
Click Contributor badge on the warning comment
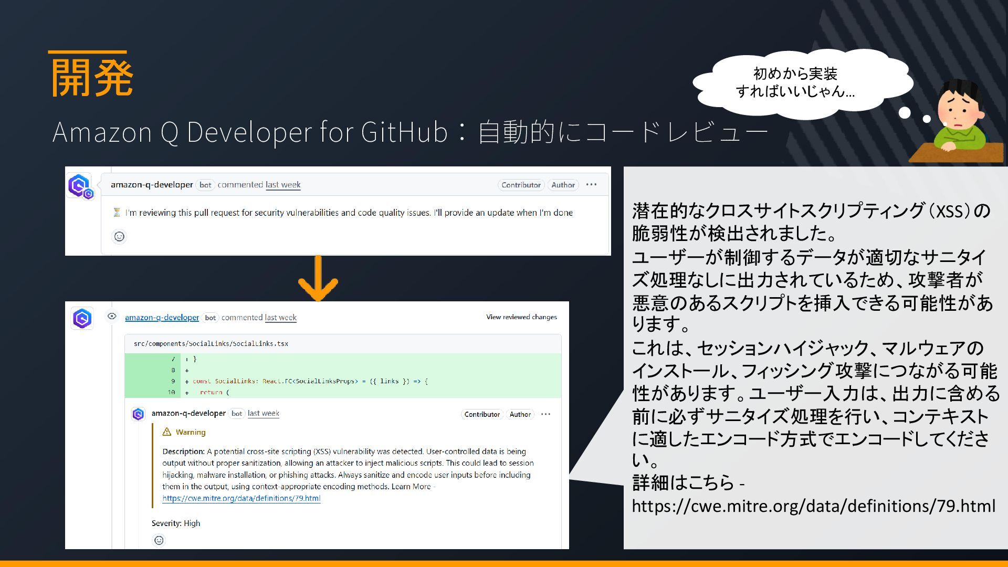(x=482, y=414)
